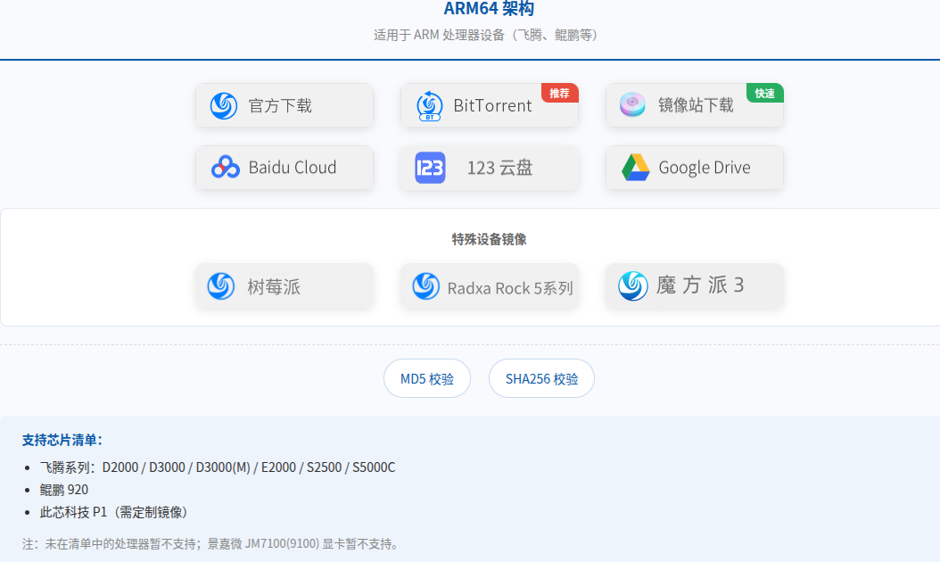Click the Google Drive triangle logo
Screen dimensions: 940x562
point(636,168)
